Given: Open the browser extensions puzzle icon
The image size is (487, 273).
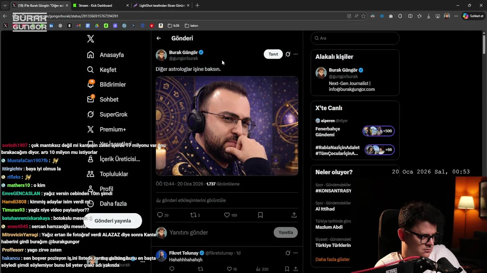Looking at the screenshot, I should (400, 16).
